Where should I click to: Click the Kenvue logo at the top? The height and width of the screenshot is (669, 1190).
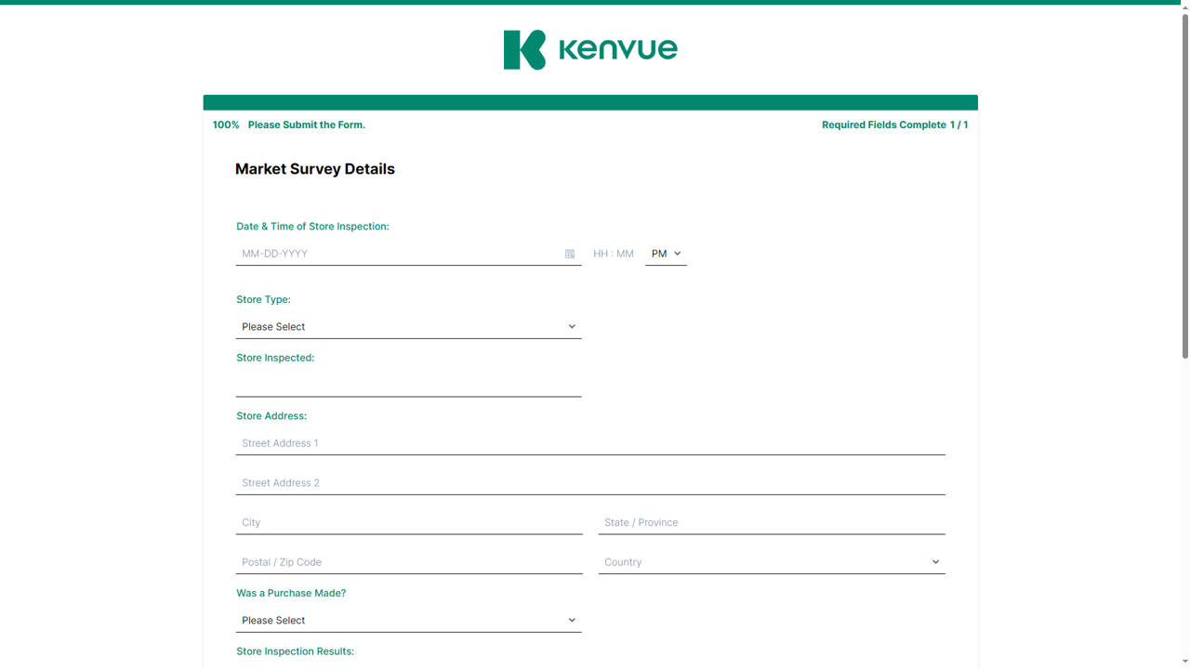[590, 48]
